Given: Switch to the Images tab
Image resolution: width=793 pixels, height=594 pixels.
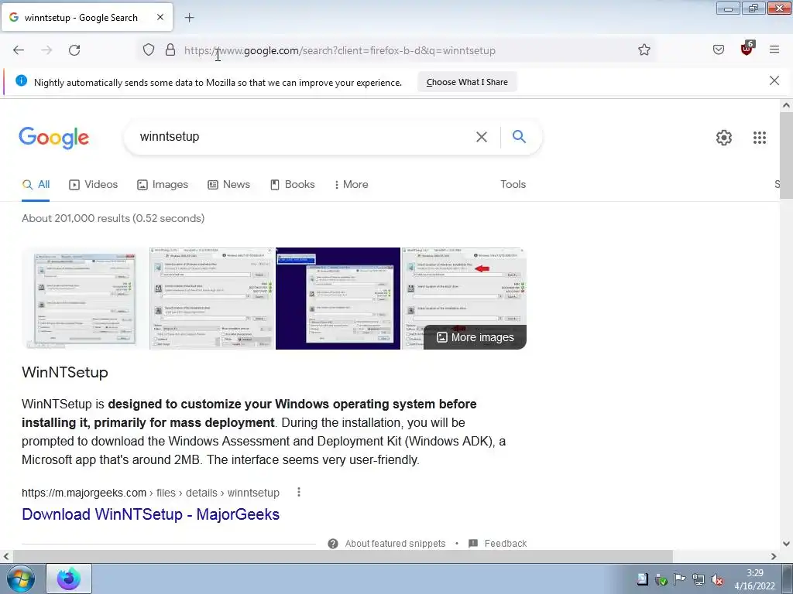Looking at the screenshot, I should tap(163, 185).
